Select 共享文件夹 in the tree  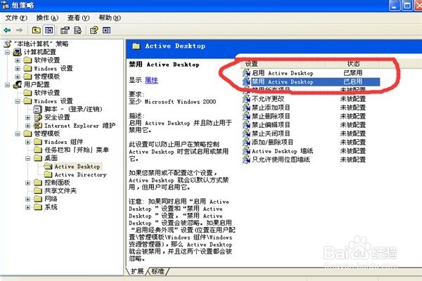[x=60, y=190]
